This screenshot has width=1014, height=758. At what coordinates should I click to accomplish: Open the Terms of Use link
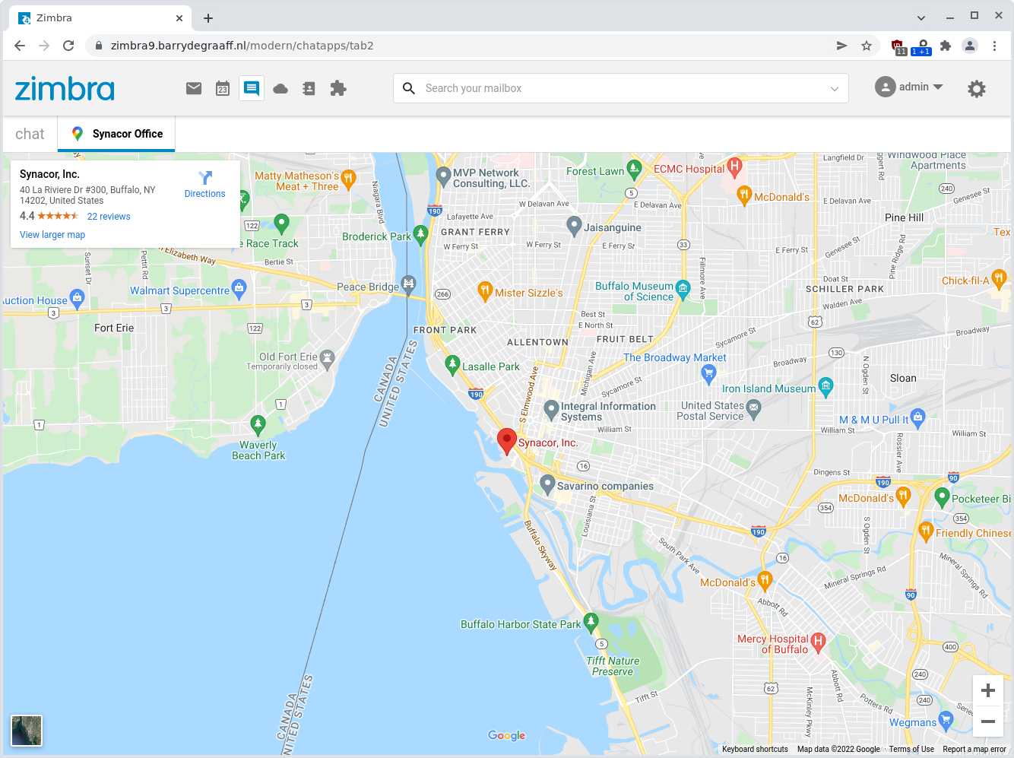911,749
